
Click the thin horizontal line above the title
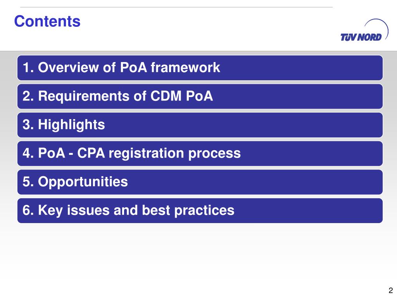(176, 7)
